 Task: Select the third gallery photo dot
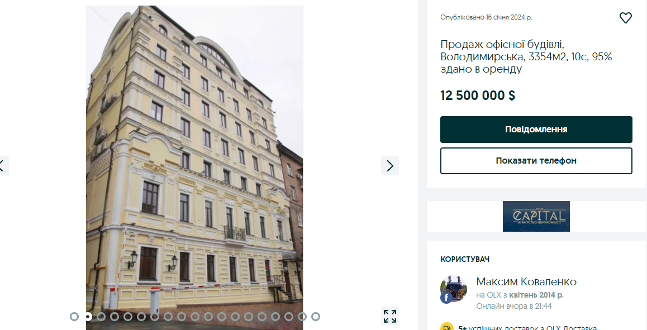tap(101, 317)
